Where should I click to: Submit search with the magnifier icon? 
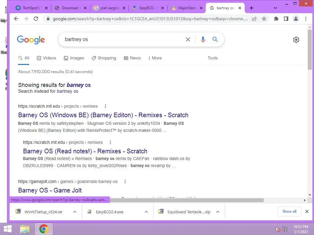coord(215,39)
